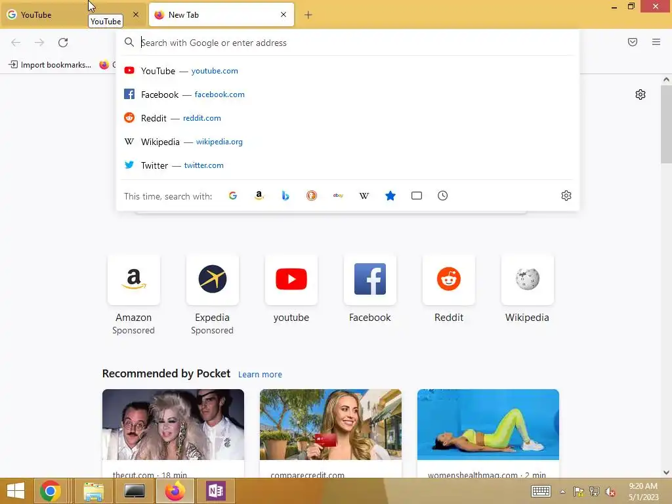Open comparecredit.com Pocket story

331,433
